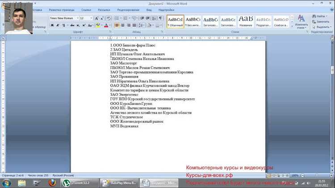This screenshot has width=335, height=188.
Task: Select the Название style
Action: point(246,21)
